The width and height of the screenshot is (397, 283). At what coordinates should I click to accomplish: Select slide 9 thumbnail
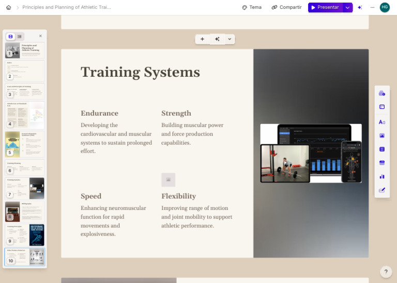(25, 235)
